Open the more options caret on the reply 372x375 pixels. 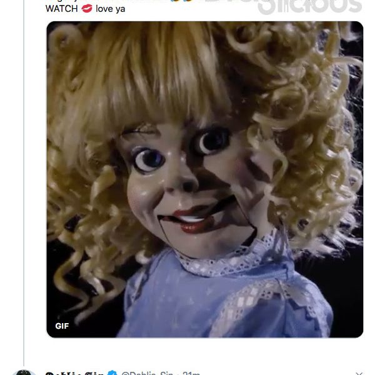[359, 373]
